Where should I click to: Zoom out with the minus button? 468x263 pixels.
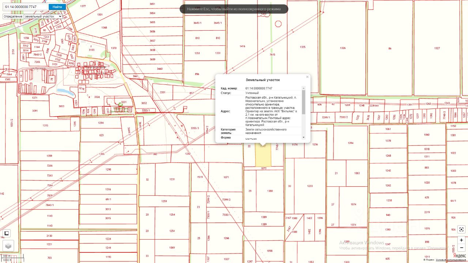461,248
